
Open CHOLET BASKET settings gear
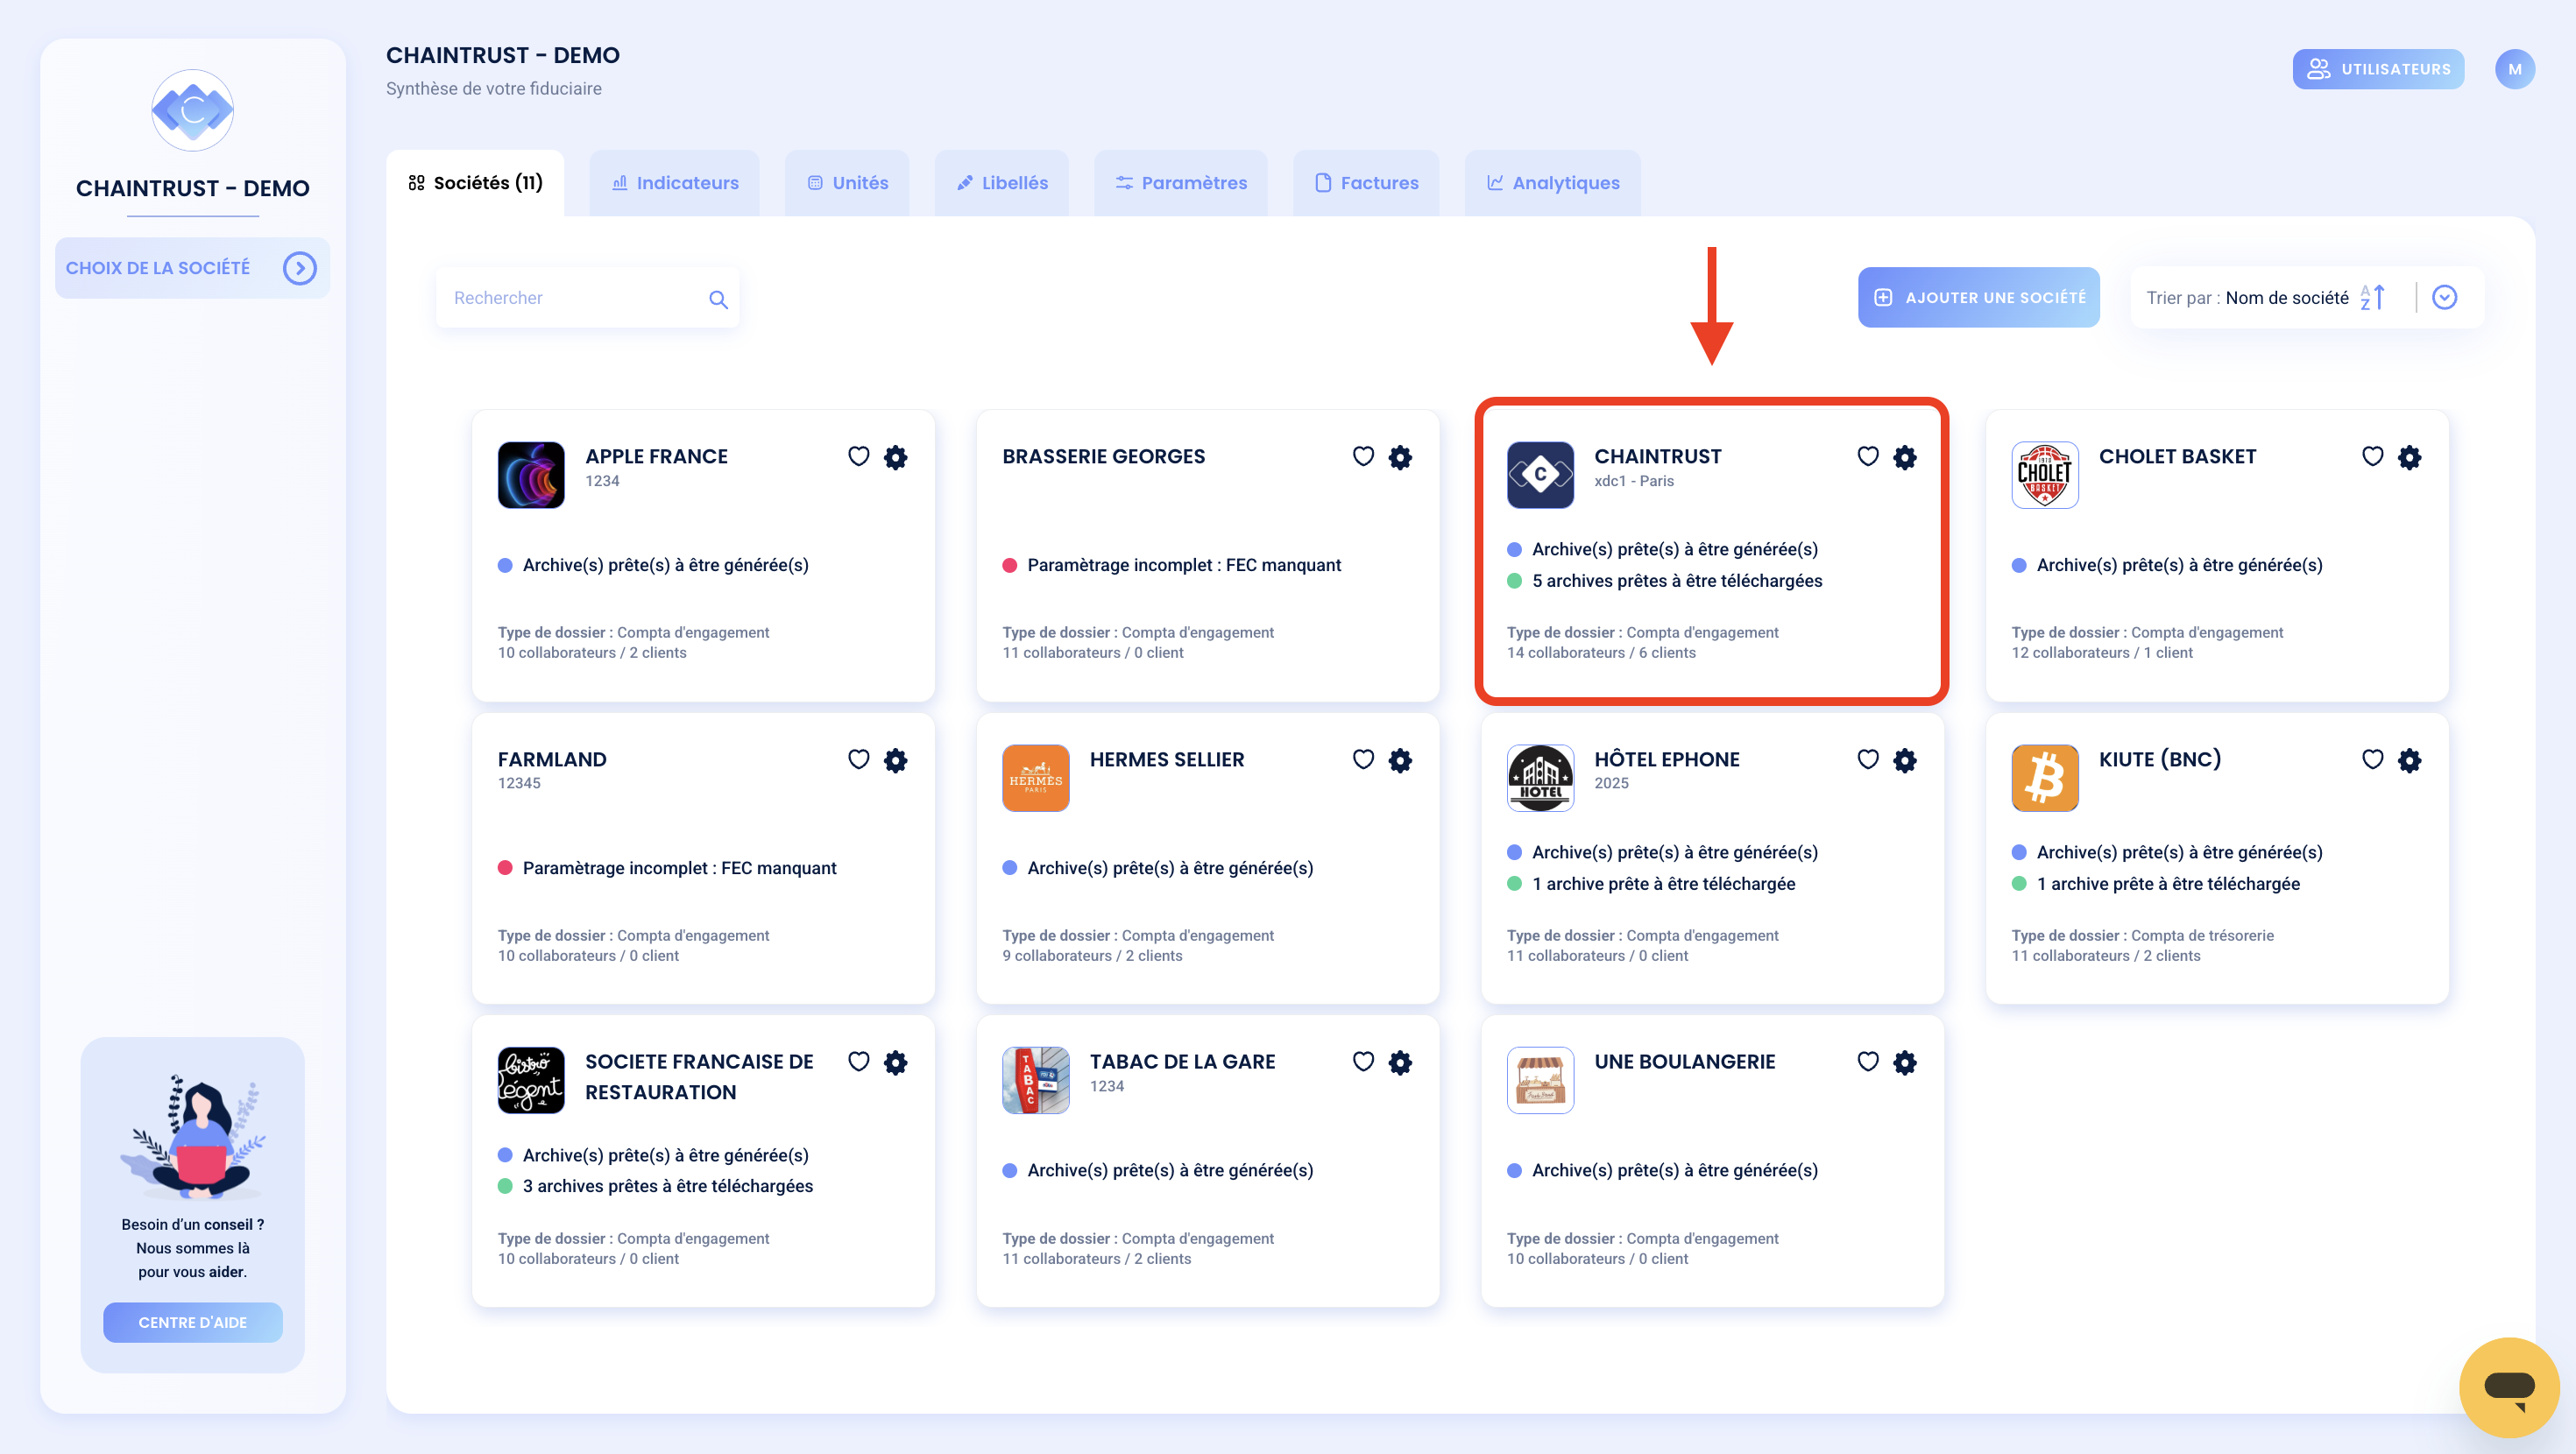point(2410,457)
